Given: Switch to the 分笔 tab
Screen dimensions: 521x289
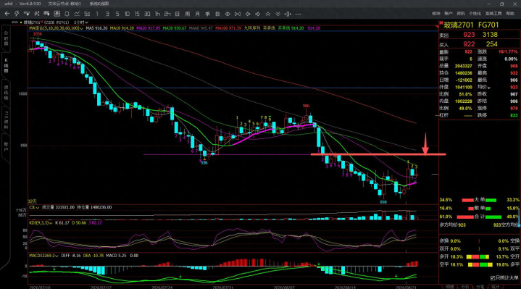Looking at the screenshot, I should point(480,286).
